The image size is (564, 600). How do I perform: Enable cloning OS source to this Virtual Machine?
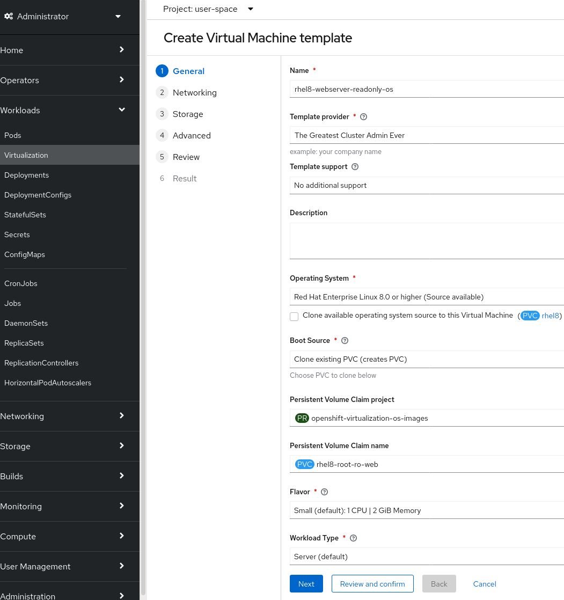(294, 317)
